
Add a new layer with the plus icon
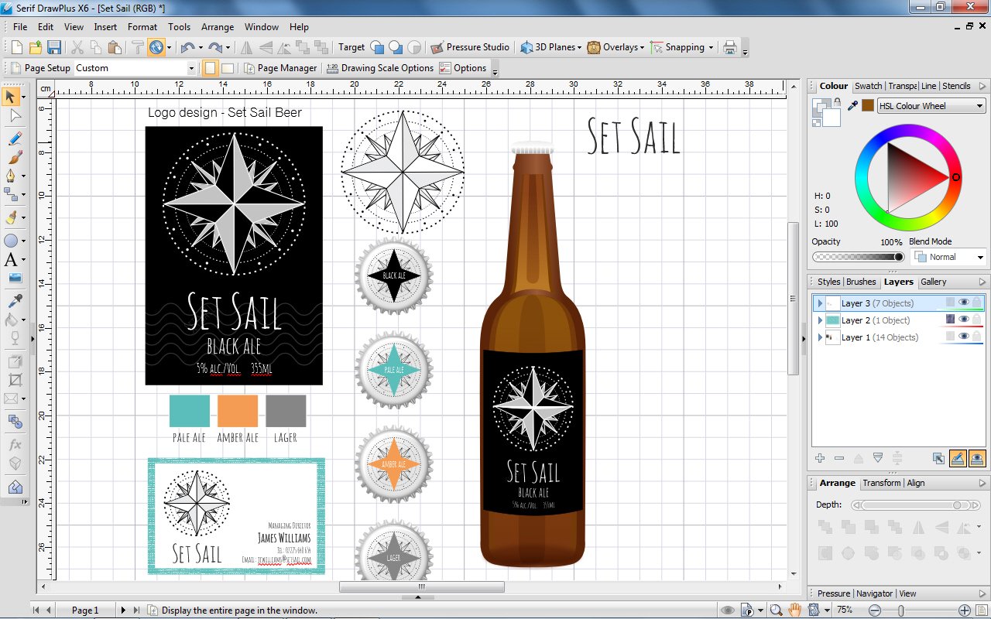819,458
